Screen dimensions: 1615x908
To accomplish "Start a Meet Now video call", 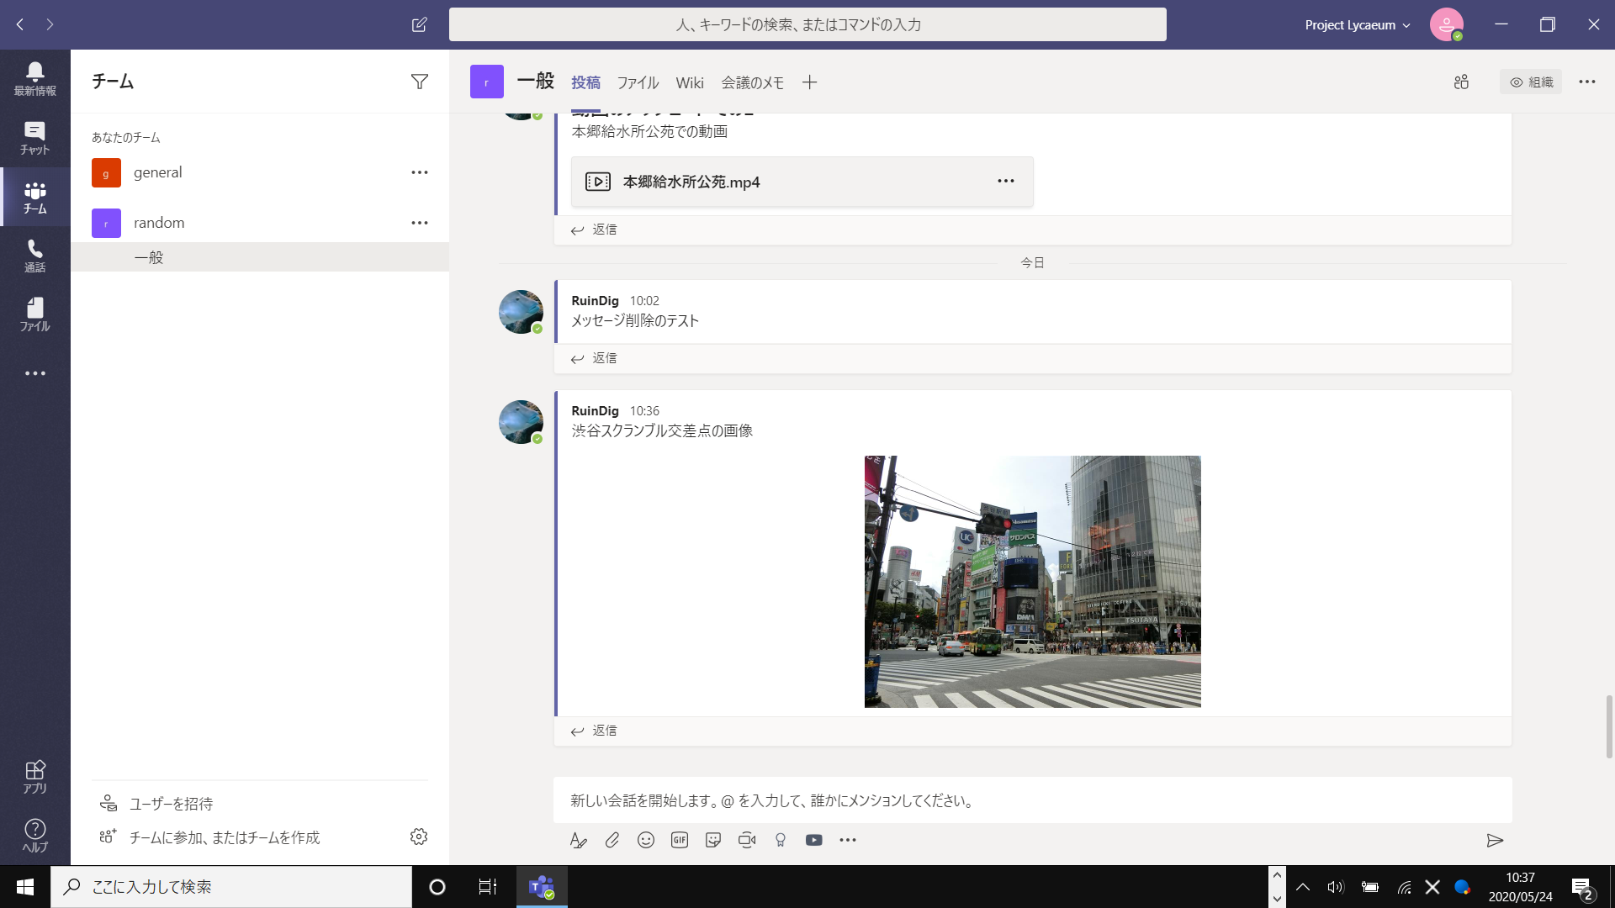I will (747, 840).
